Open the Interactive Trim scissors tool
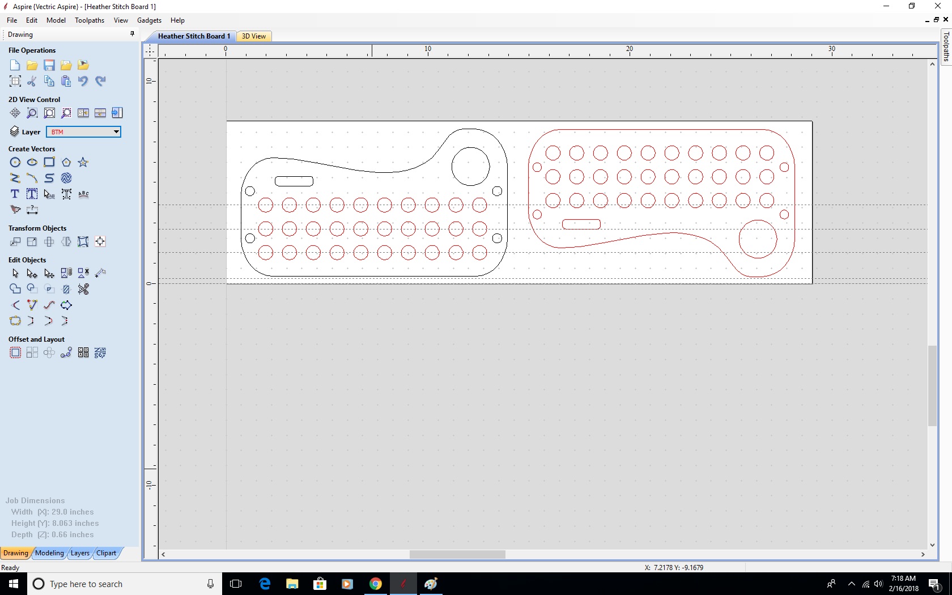The width and height of the screenshot is (952, 595). point(83,289)
